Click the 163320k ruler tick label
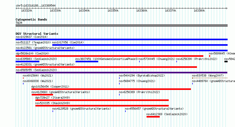The height and width of the screenshot is (127, 235). coord(27,11)
